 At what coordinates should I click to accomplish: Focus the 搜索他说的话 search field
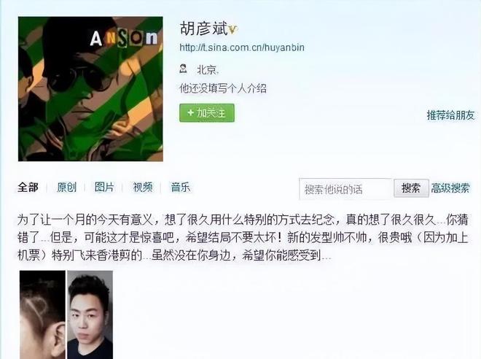click(x=346, y=189)
